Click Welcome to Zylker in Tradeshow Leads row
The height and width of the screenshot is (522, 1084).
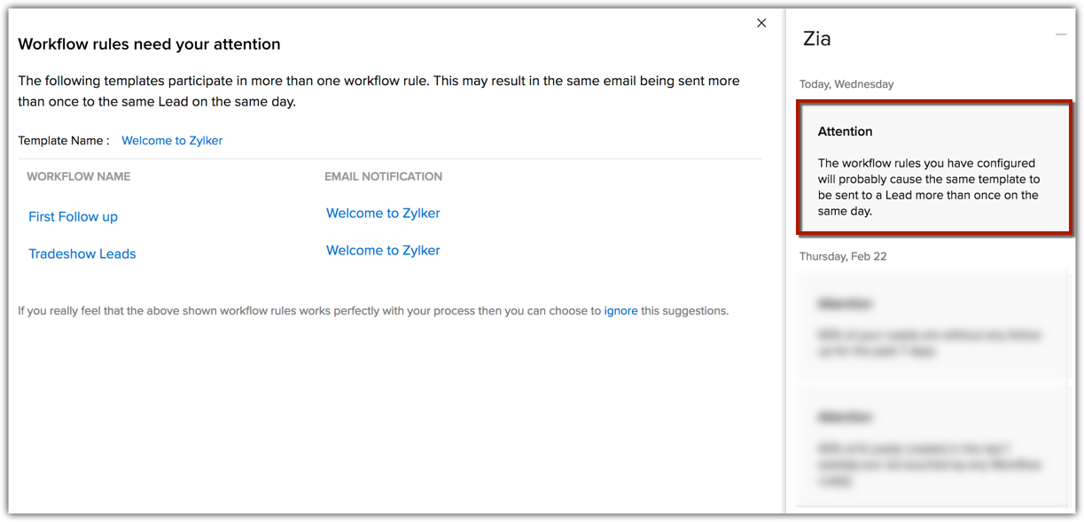[383, 250]
